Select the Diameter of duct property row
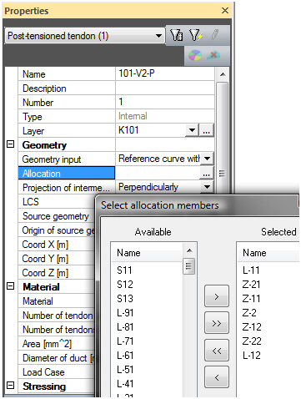Viewport: 301px width, 399px height. tap(57, 358)
